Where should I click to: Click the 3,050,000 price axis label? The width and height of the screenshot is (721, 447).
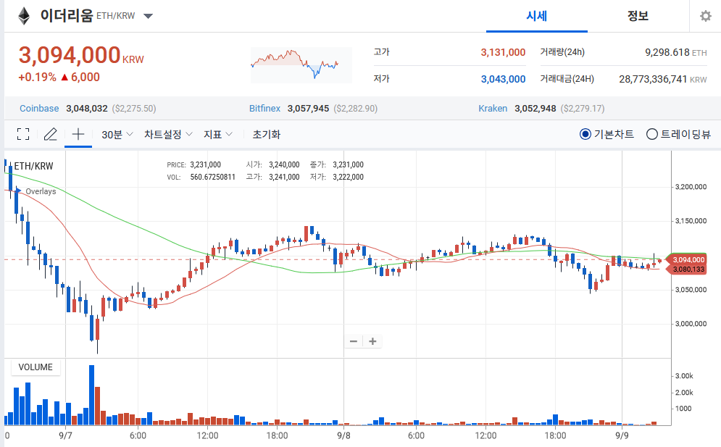click(691, 290)
